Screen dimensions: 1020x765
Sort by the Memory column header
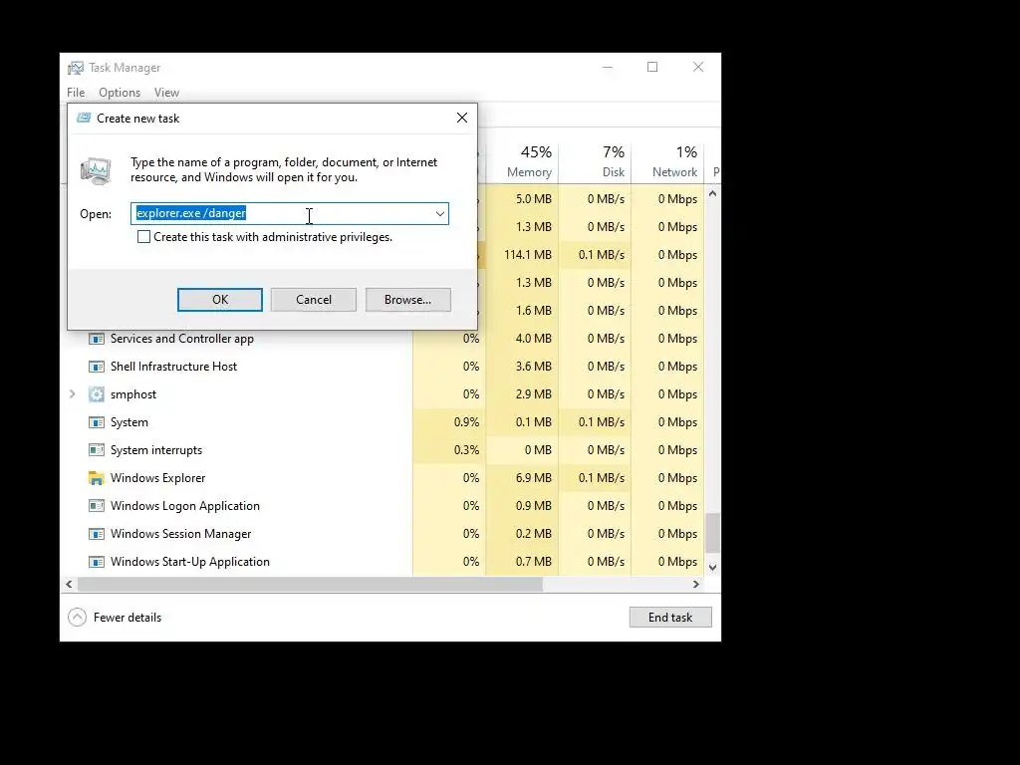[x=522, y=160]
